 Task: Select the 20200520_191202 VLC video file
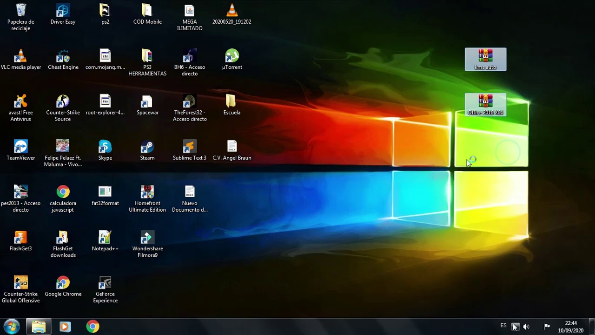231,14
